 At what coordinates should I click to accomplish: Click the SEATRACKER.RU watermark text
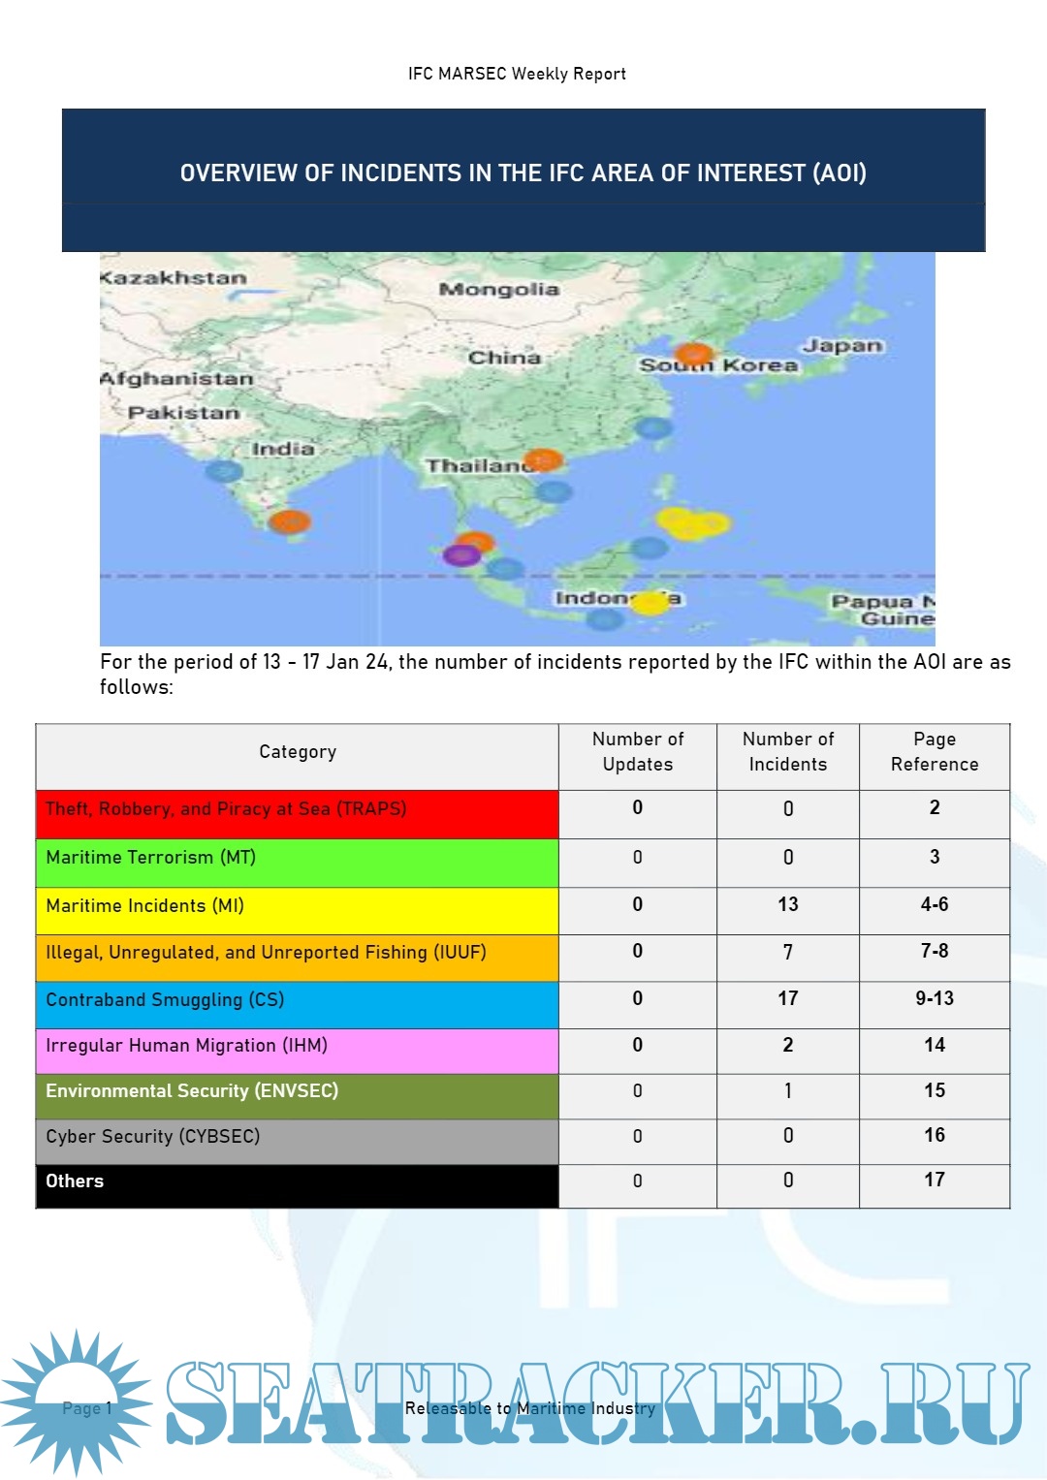coord(596,1401)
